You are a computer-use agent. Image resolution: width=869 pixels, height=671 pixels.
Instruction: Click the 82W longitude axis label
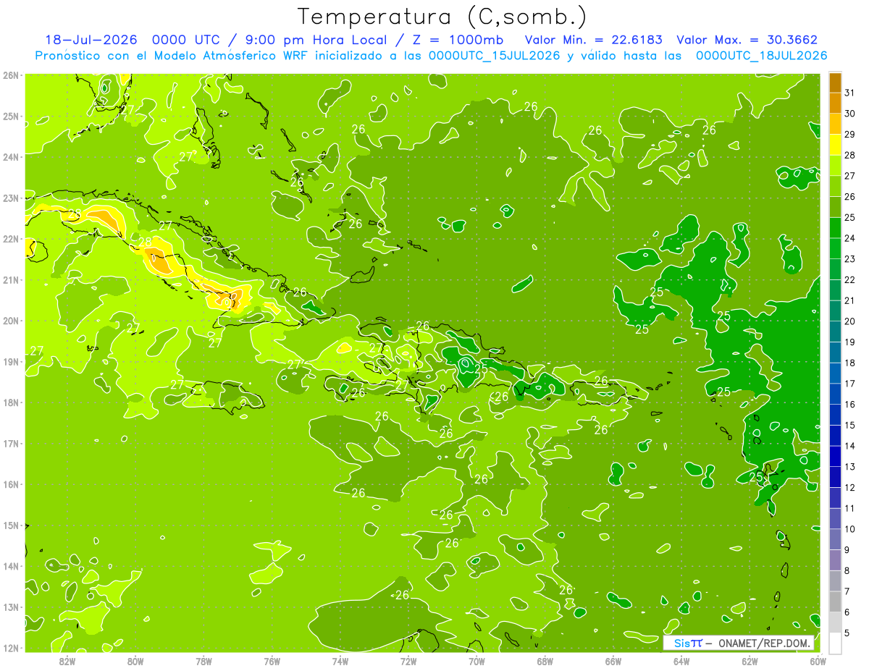[x=67, y=661]
